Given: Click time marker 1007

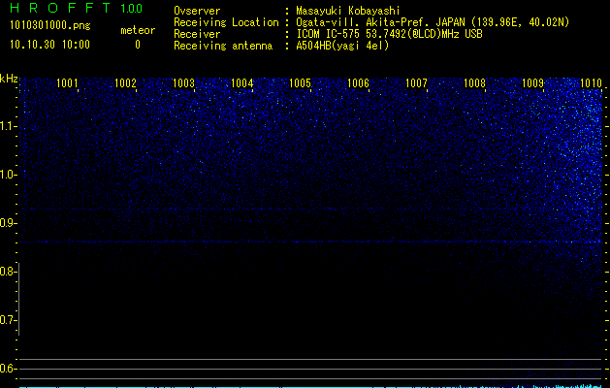Looking at the screenshot, I should [416, 82].
